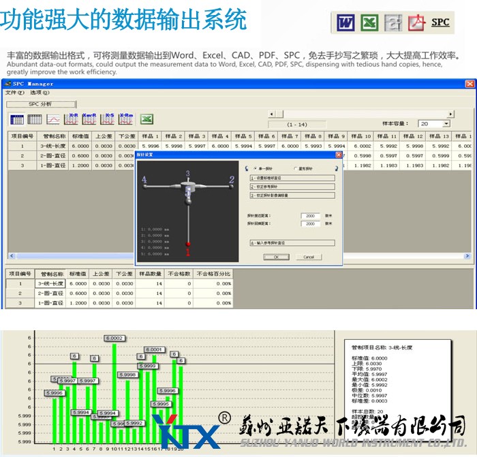This screenshot has width=477, height=457.
Task: Open the X-Rm control chart icon
Action: [x=125, y=119]
